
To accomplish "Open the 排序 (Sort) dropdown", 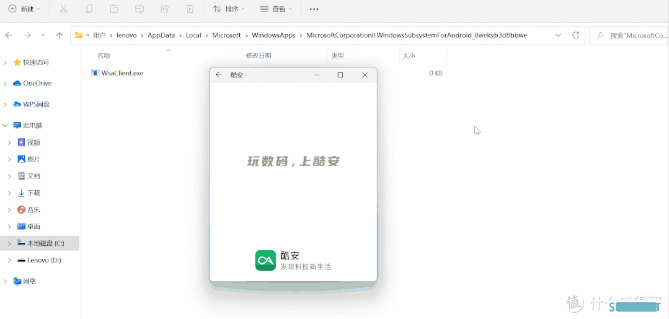I will [229, 9].
